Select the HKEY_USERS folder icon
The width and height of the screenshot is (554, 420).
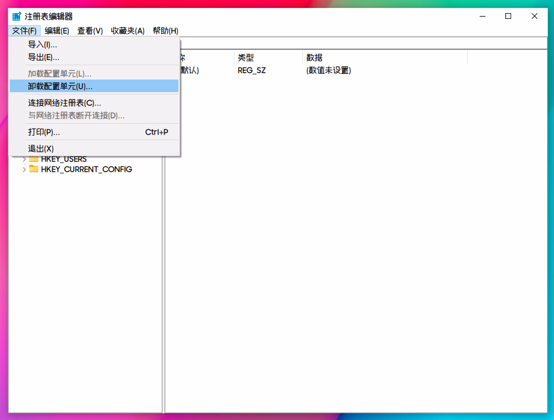pyautogui.click(x=34, y=159)
